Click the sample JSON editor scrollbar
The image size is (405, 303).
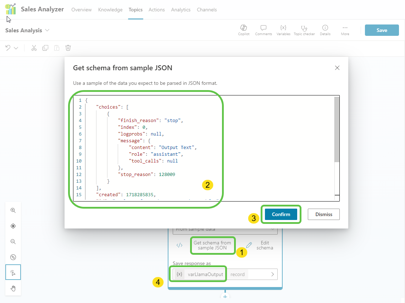pos(337,130)
